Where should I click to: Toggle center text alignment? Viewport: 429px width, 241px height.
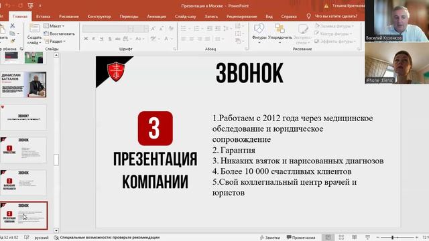[192, 39]
